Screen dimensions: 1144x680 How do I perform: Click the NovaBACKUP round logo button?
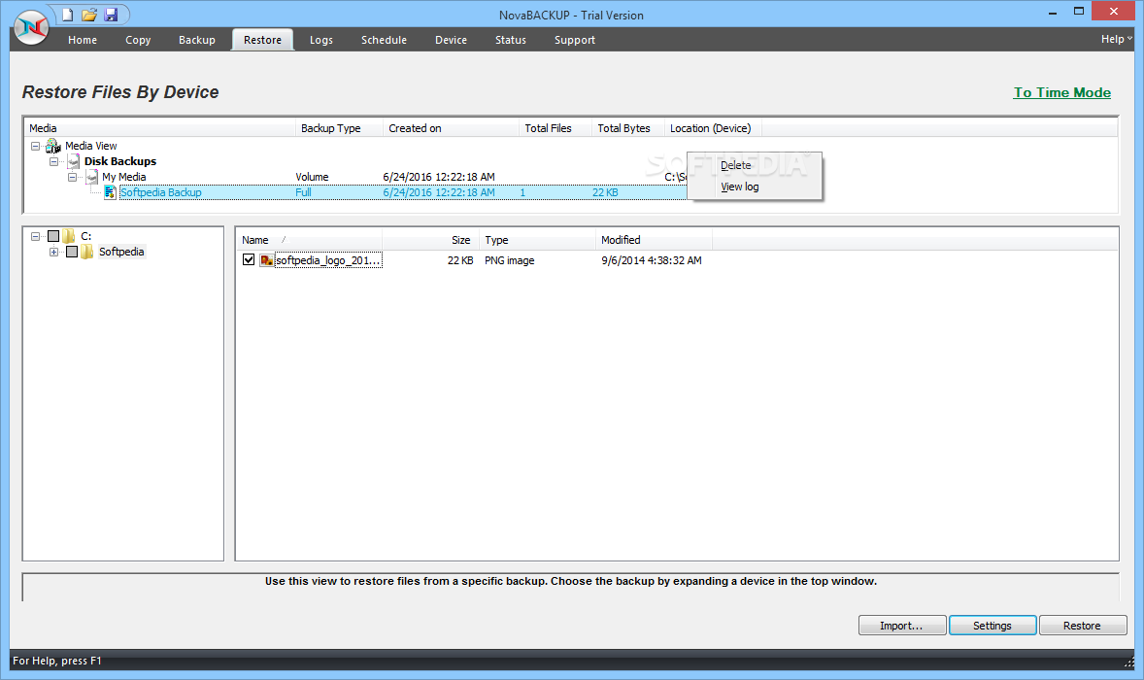pos(31,28)
